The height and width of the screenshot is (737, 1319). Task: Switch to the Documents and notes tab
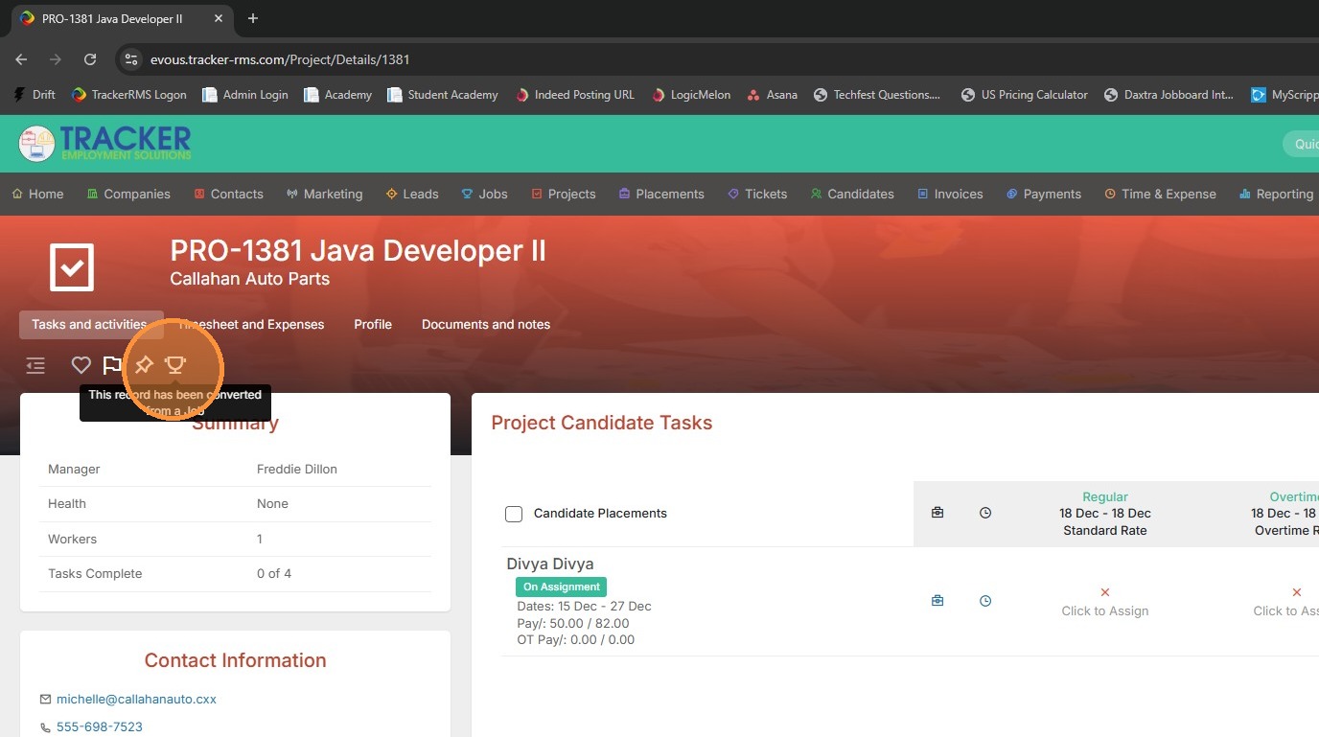tap(485, 324)
